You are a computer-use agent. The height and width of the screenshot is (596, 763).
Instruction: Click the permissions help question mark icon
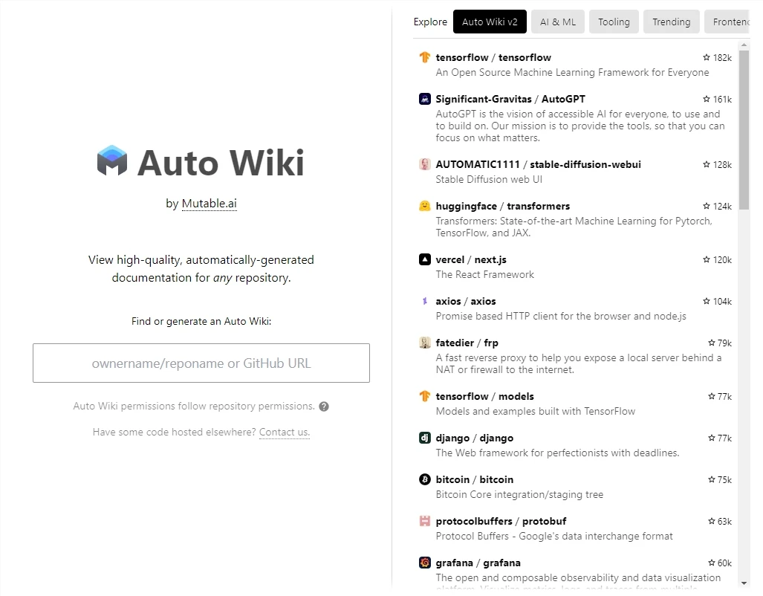coord(325,406)
